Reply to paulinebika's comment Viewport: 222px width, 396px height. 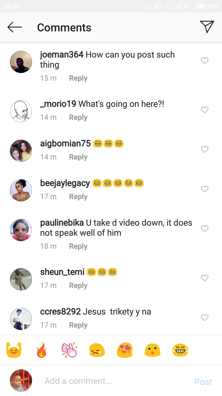78,246
